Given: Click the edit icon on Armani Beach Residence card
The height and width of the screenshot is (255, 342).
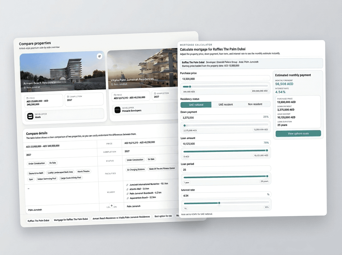Looking at the screenshot, I should 99,56.
